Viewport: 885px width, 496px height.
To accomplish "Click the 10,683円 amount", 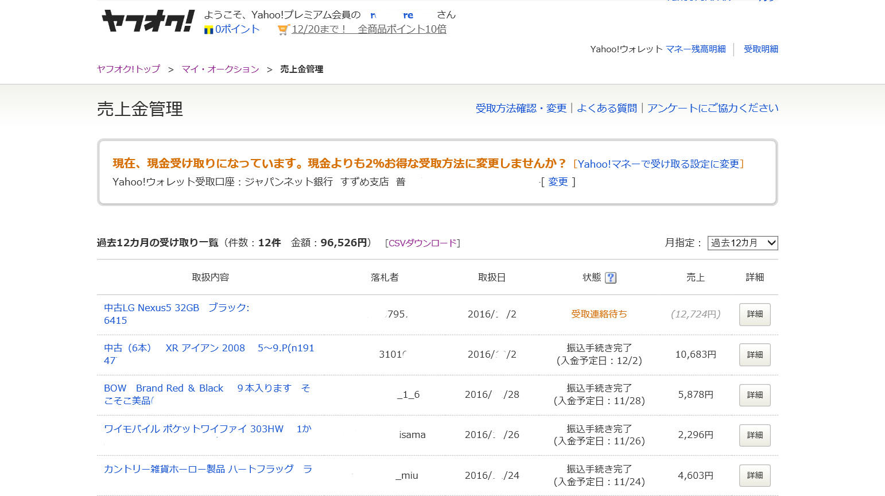I will 696,354.
